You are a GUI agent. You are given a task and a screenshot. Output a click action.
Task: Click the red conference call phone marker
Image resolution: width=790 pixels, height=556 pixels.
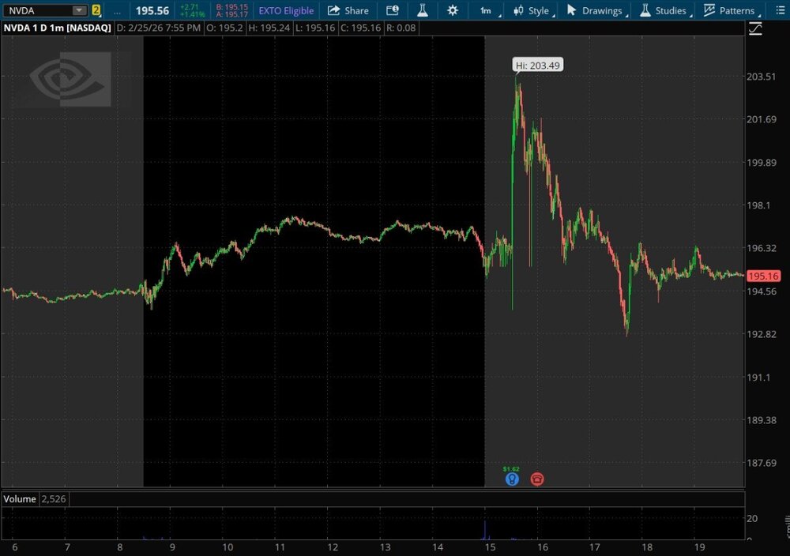pos(538,479)
